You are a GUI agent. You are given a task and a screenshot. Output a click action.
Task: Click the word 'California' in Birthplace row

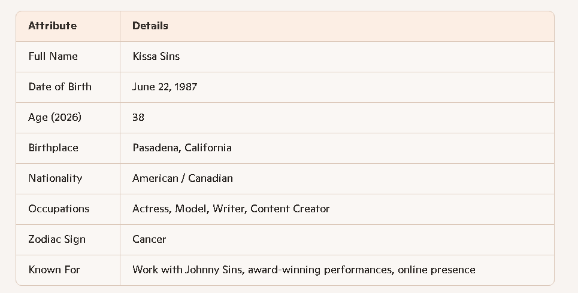point(208,148)
